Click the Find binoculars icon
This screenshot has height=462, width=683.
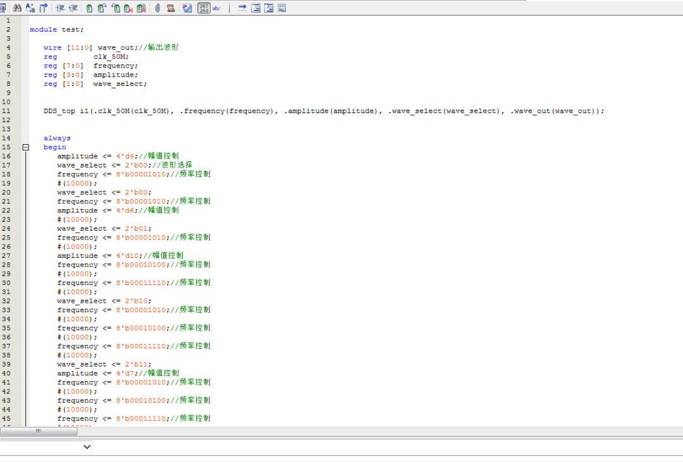tap(17, 8)
